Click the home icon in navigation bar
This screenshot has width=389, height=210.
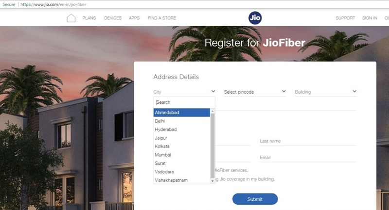(71, 18)
